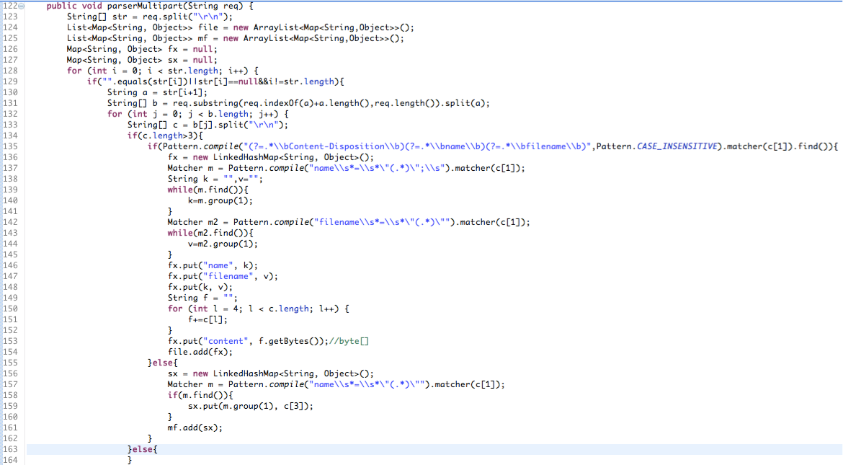Collapse the parserMultipart method fold at line 122
The height and width of the screenshot is (465, 843).
point(22,6)
